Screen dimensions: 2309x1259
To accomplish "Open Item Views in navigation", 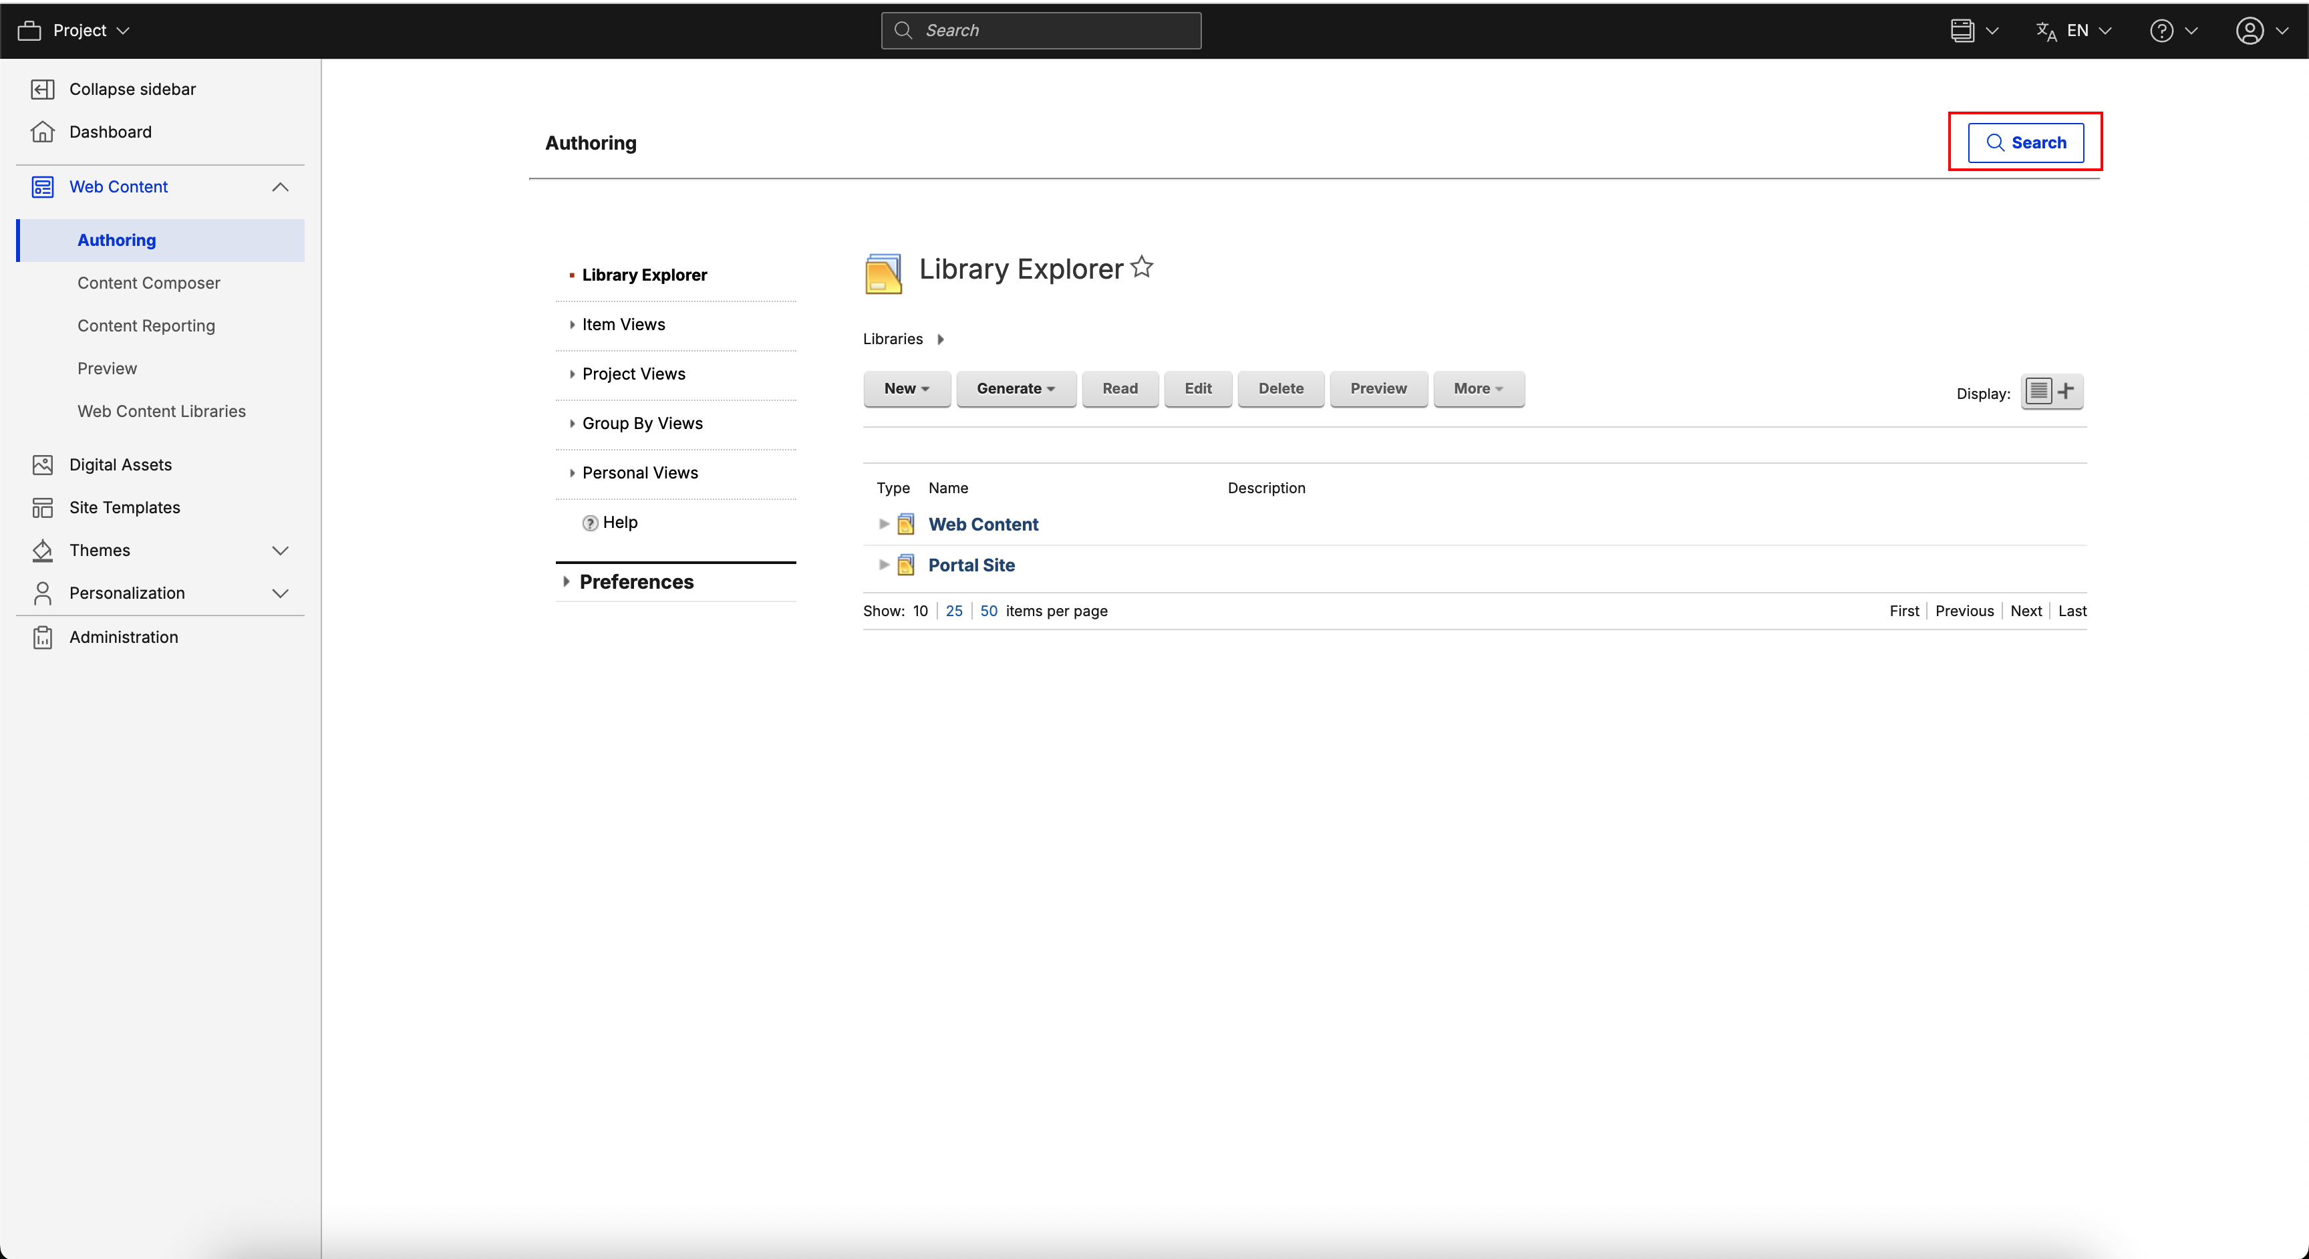I will click(x=623, y=325).
